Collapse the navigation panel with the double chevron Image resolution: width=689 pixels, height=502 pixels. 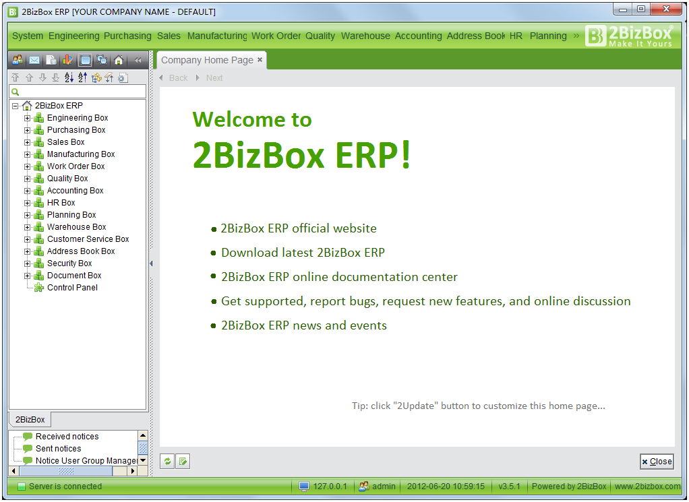(x=138, y=60)
